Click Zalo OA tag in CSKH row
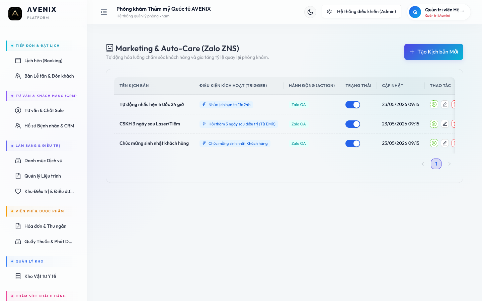The width and height of the screenshot is (482, 301). tap(299, 124)
